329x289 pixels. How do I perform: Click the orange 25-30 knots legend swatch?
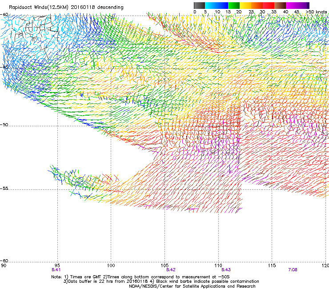click(x=257, y=5)
